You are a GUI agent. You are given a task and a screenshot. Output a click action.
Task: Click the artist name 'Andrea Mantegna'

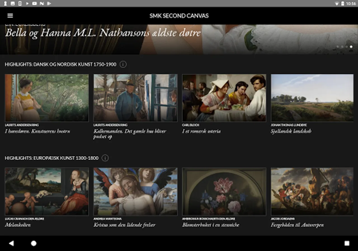(107, 219)
